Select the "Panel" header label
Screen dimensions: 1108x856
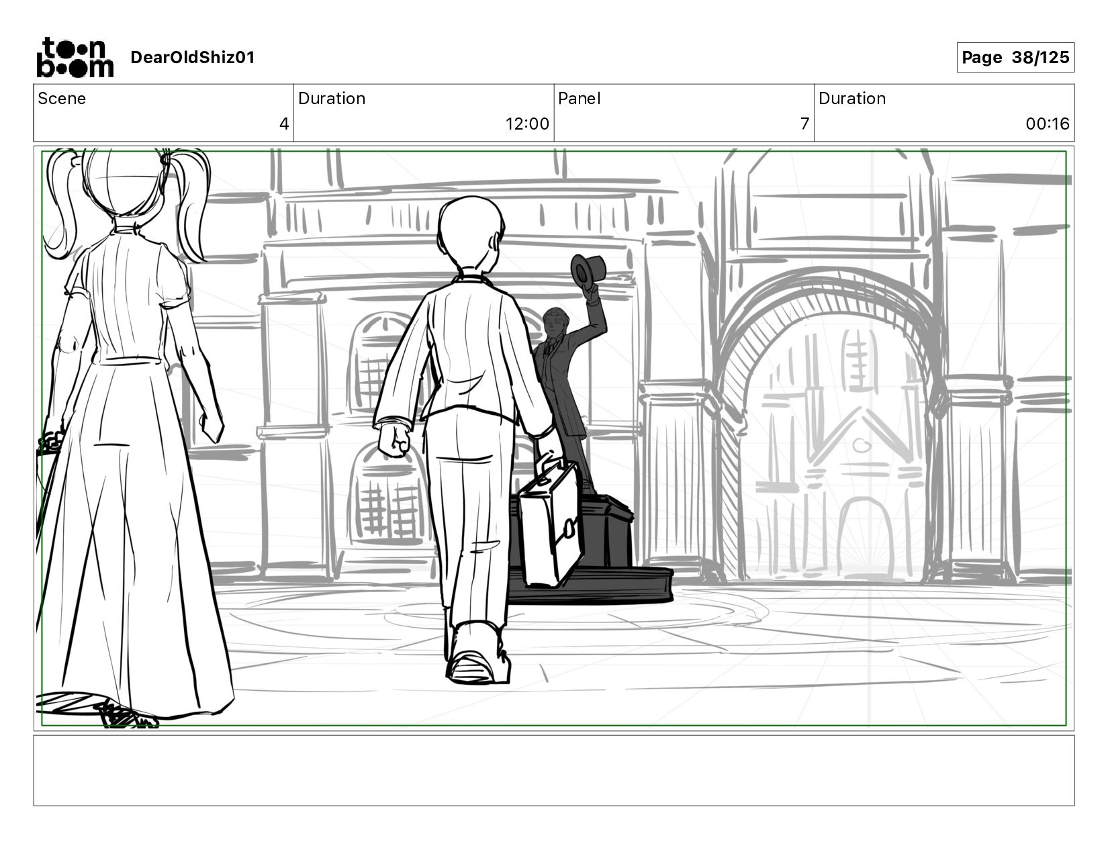click(x=580, y=99)
